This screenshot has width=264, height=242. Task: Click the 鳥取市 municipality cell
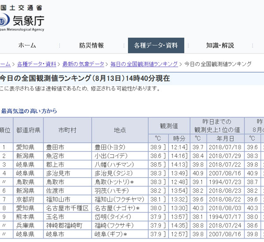tap(67, 182)
